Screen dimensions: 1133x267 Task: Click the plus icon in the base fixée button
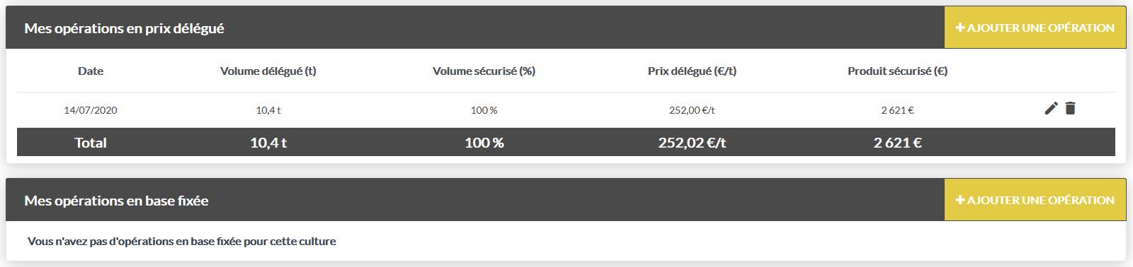point(960,200)
